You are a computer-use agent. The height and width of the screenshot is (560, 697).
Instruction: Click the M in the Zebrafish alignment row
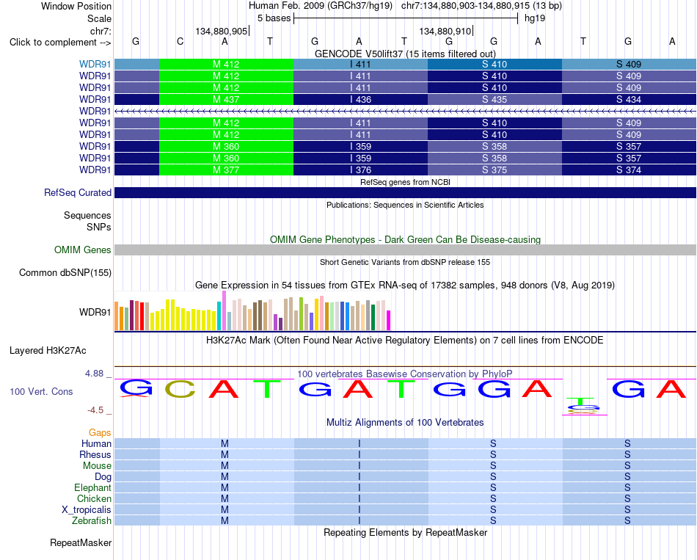pyautogui.click(x=225, y=520)
